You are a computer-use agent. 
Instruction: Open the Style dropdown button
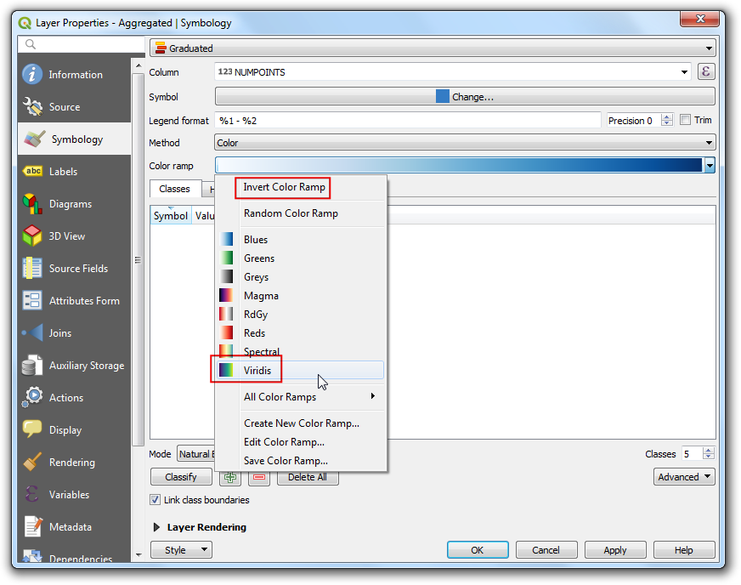pos(182,549)
